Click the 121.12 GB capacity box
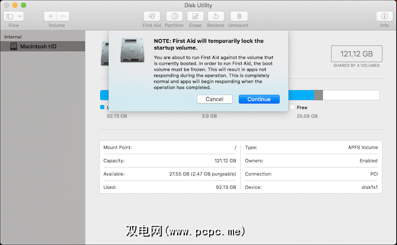The image size is (397, 245). pos(357,54)
